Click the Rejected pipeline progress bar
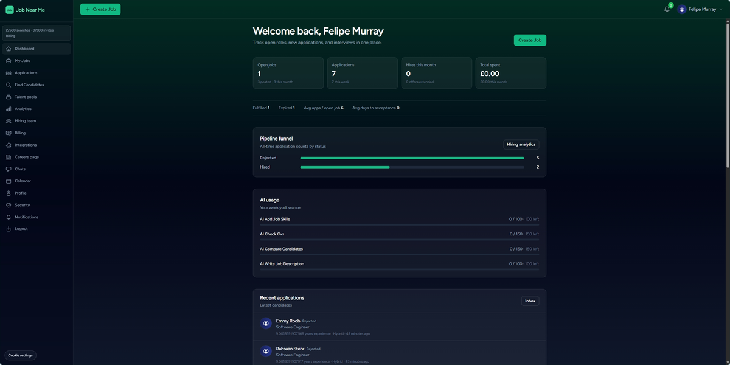730x365 pixels. click(x=412, y=158)
